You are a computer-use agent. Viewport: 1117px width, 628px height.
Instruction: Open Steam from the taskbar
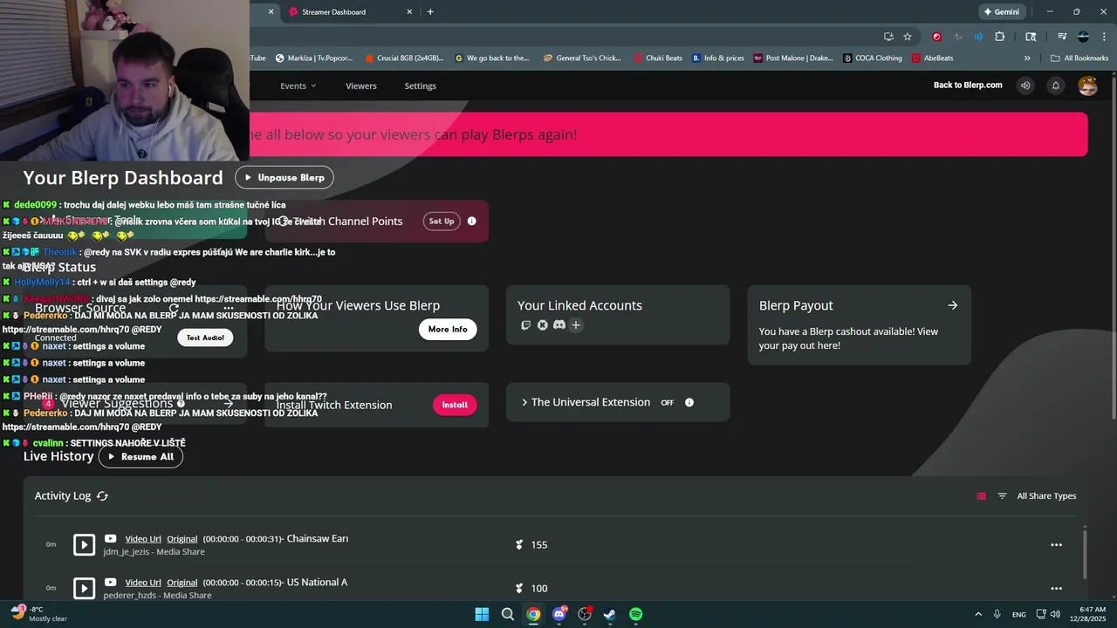[x=610, y=614]
